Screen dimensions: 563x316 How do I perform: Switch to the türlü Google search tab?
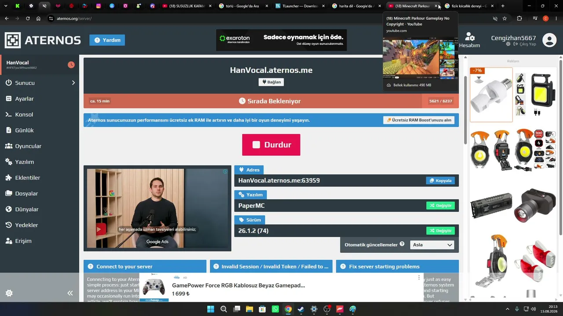(244, 6)
